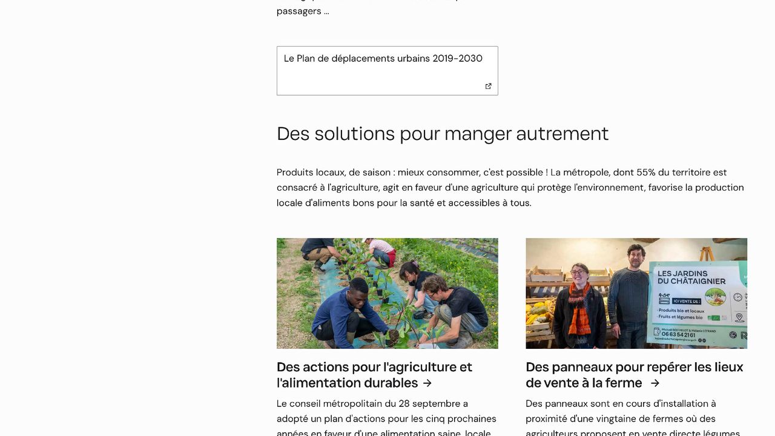Screen dimensions: 775x436
Task: Open the Jardins du Châtaignier photo
Action: pos(636,293)
